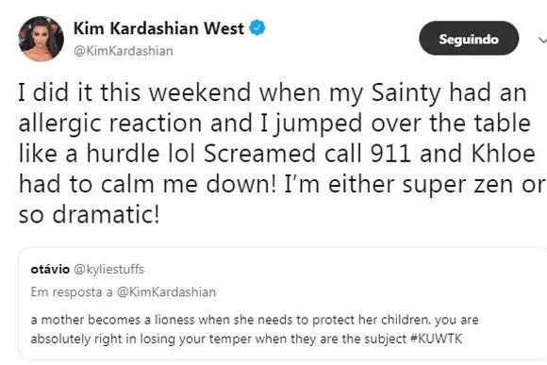Open the Kim Kardashian West display name

pyautogui.click(x=158, y=28)
